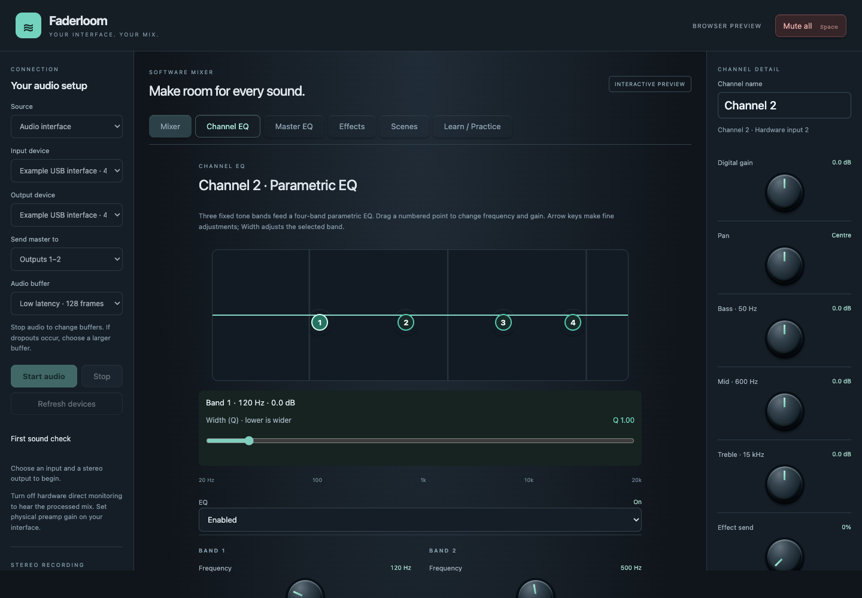Open the Source dropdown (Audio interface)
Image resolution: width=862 pixels, height=598 pixels.
66,126
